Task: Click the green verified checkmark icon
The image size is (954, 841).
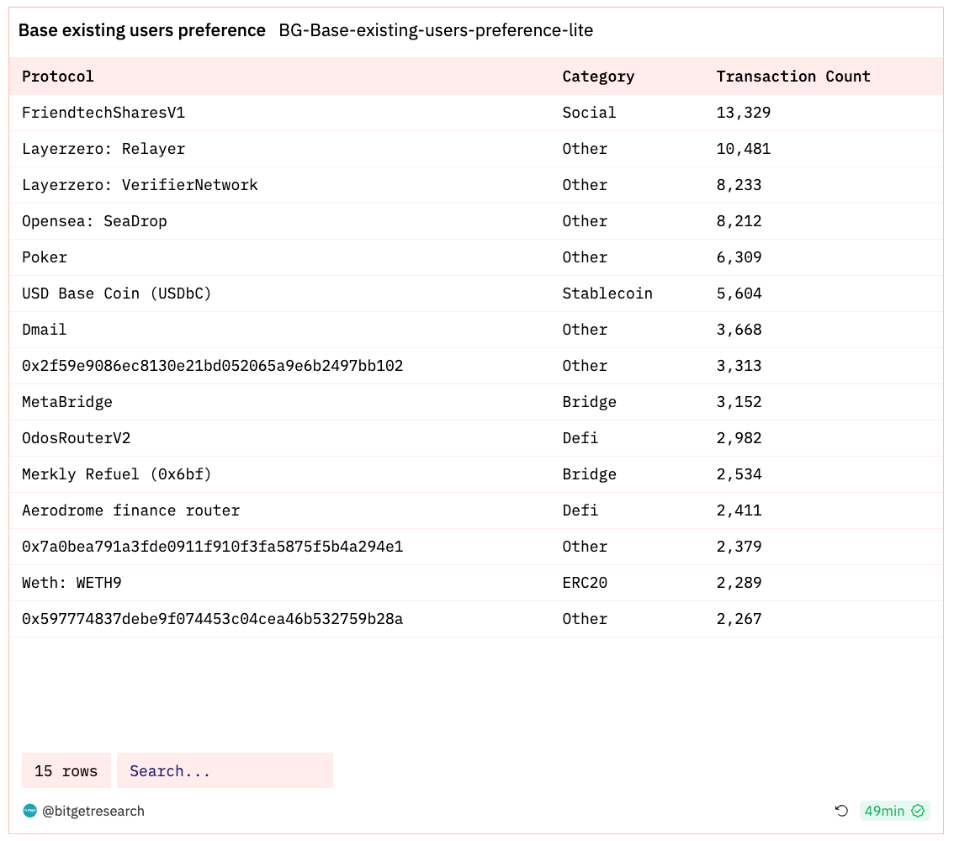Action: click(x=918, y=811)
